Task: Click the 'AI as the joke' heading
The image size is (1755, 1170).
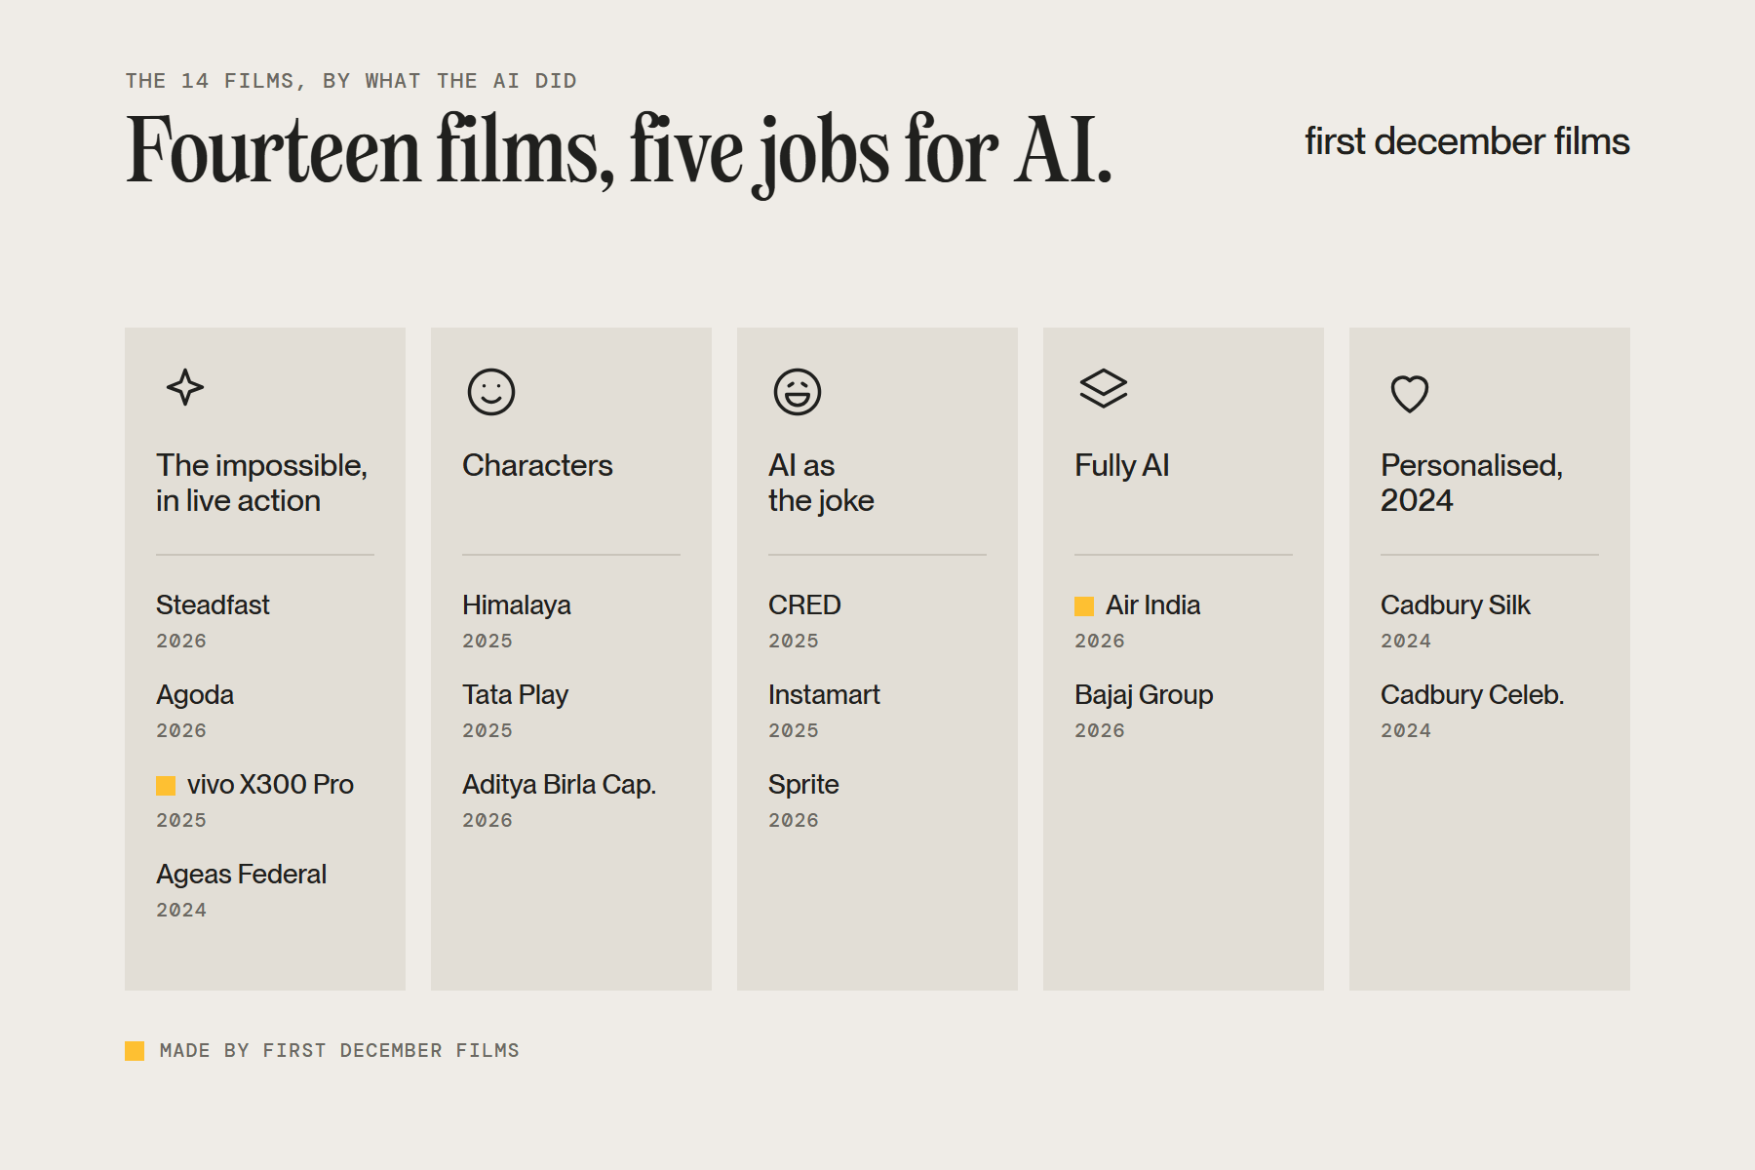Action: 821,483
